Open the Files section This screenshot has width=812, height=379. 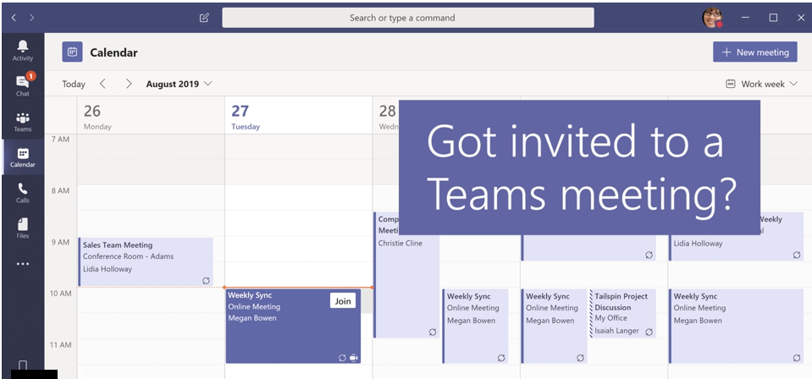coord(23,228)
